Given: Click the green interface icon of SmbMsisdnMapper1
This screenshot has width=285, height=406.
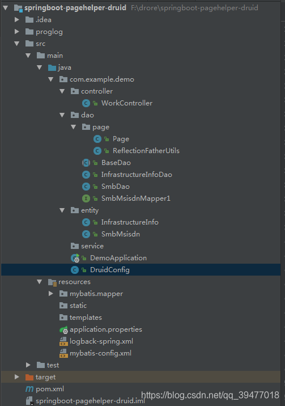Looking at the screenshot, I should [x=86, y=198].
